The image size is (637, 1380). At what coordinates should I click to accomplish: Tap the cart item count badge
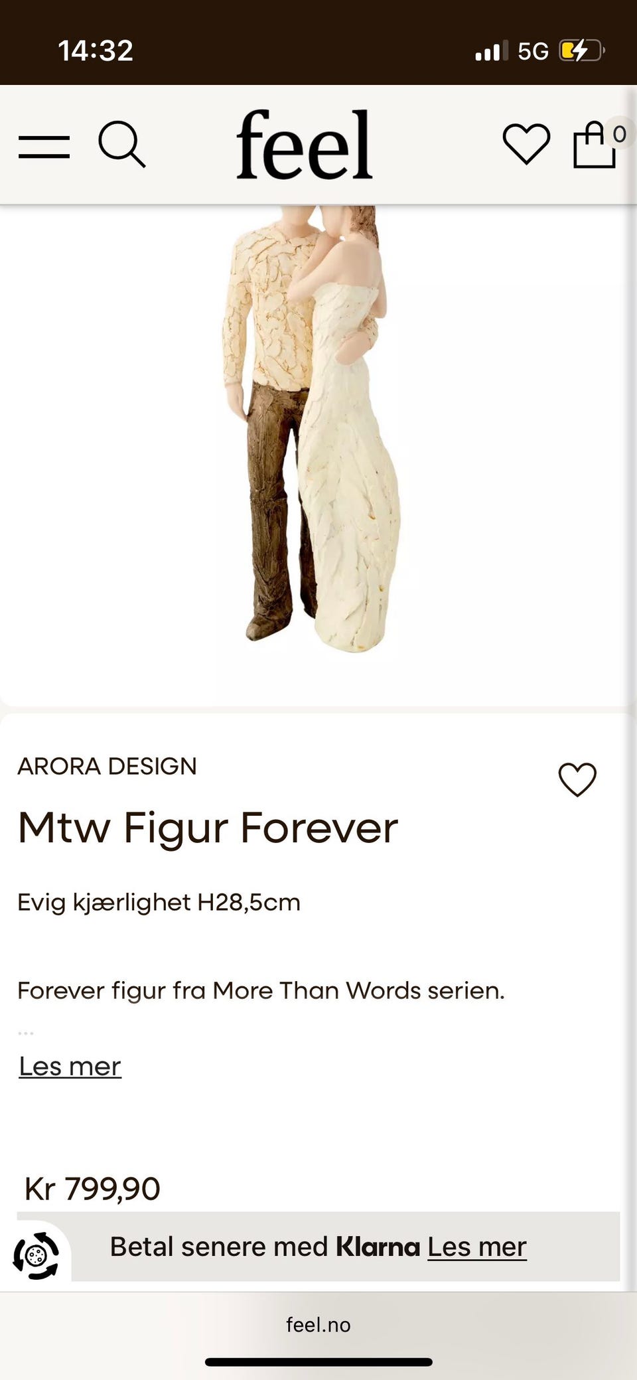coord(619,134)
